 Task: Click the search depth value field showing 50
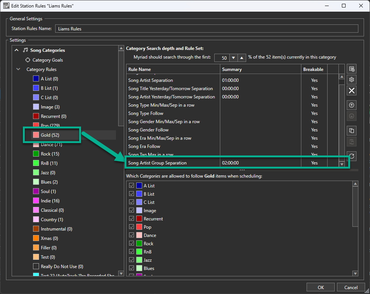(222, 58)
